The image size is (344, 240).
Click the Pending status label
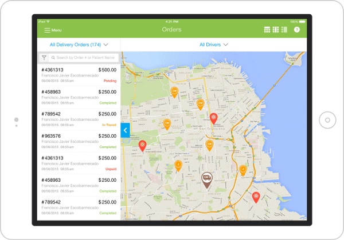coord(110,81)
